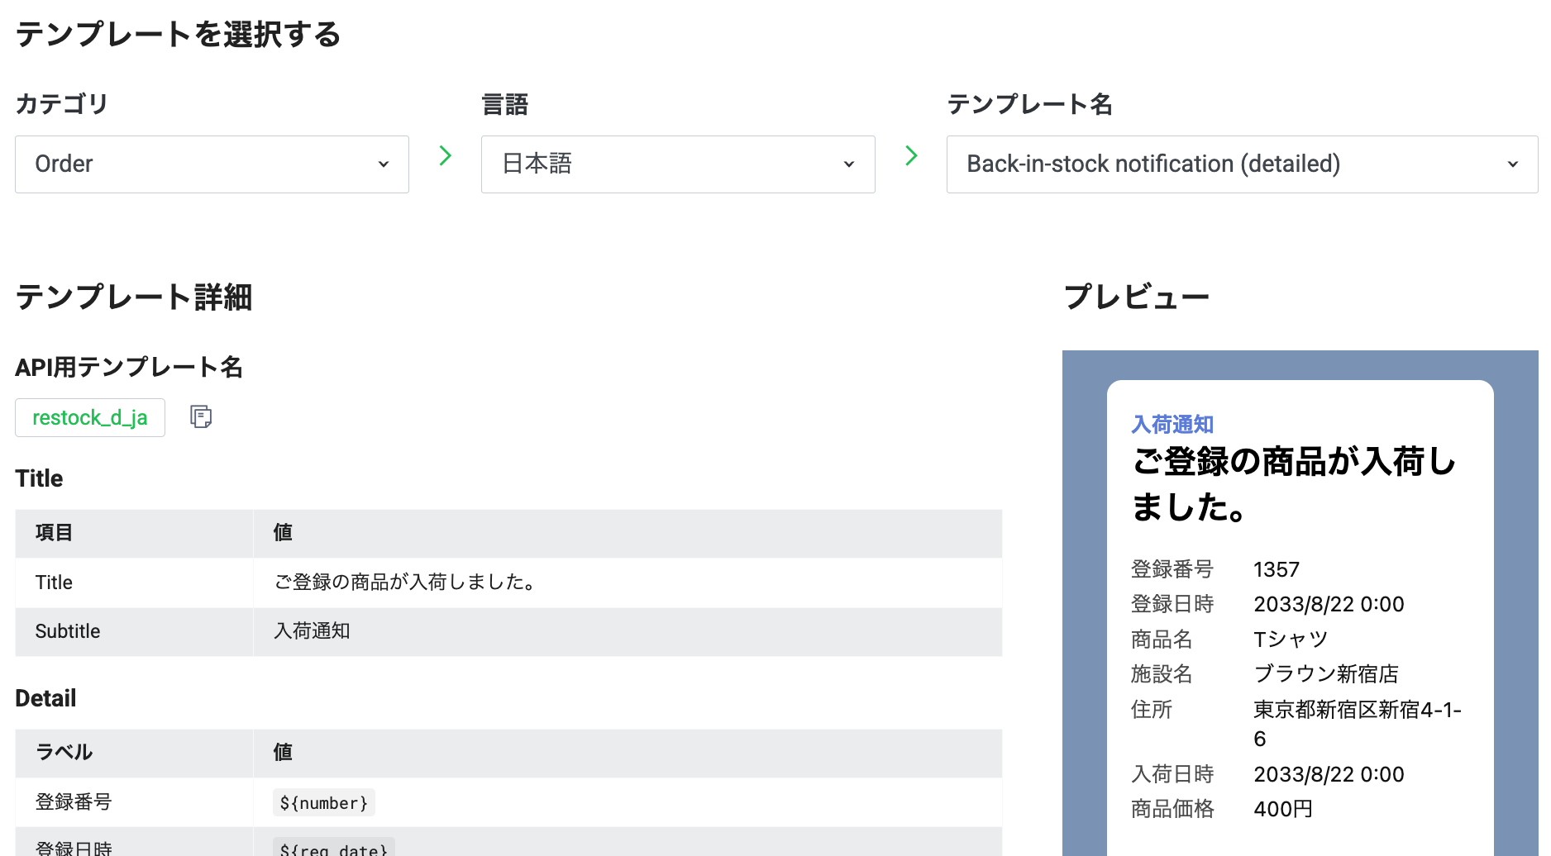Viewport: 1551px width, 856px height.
Task: Open the 言語 dropdown showing 日本語
Action: pos(677,164)
